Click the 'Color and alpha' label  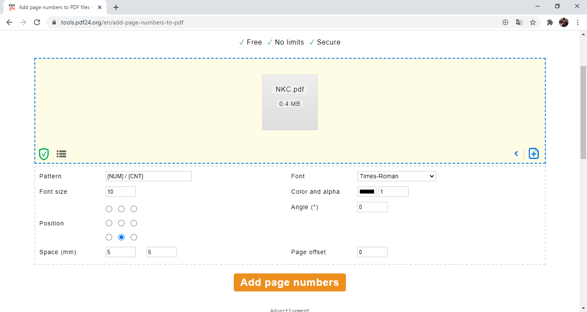pyautogui.click(x=315, y=192)
